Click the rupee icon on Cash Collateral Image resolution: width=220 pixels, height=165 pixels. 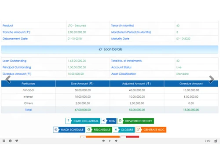click(x=68, y=121)
